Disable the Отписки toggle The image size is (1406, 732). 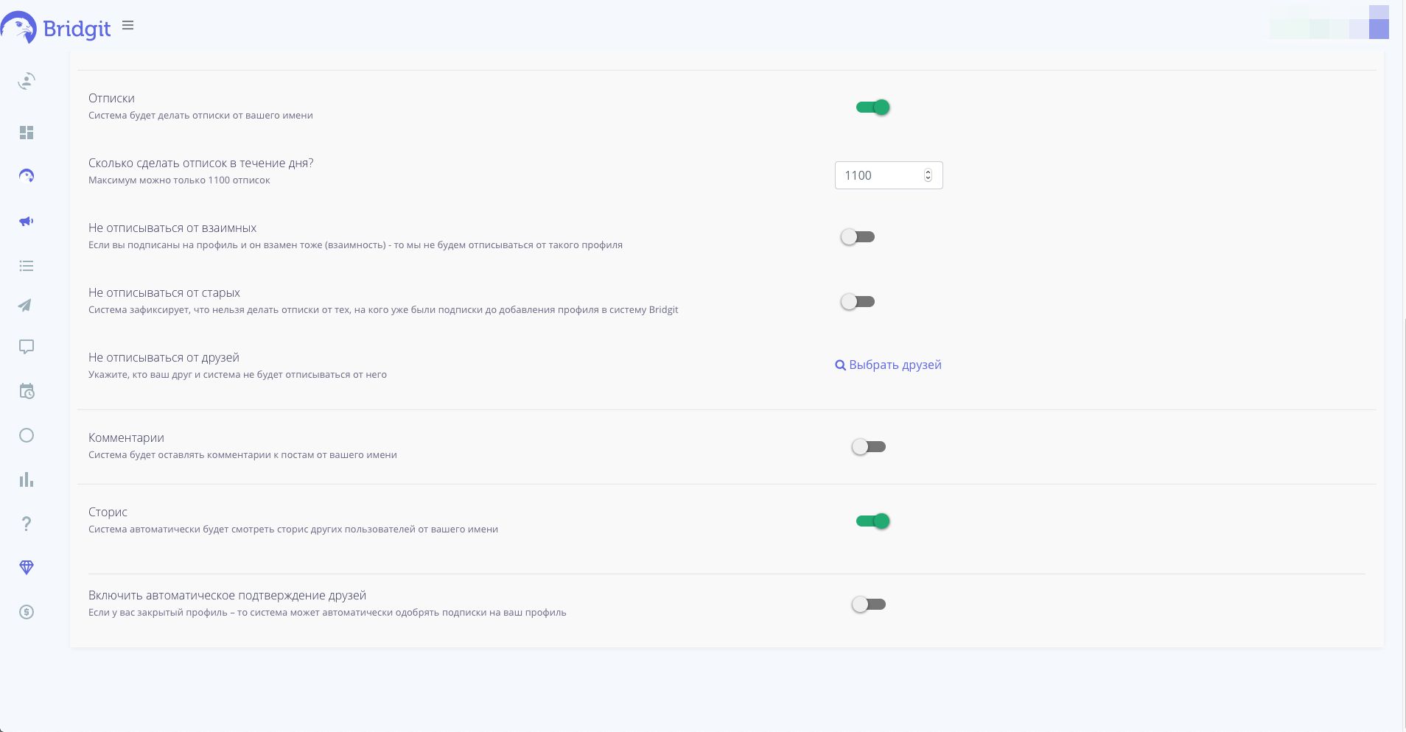(872, 108)
